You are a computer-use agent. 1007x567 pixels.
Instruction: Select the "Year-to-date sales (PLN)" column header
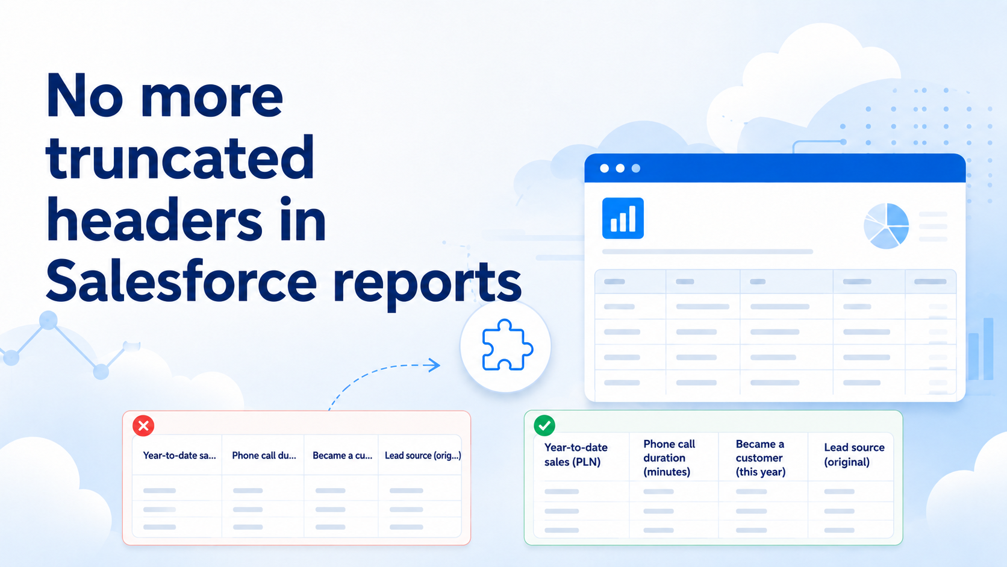tap(576, 455)
